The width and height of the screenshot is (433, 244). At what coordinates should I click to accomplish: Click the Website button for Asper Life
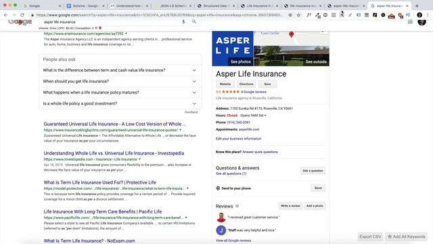click(225, 84)
